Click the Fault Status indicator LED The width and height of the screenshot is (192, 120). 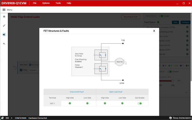click(x=158, y=22)
